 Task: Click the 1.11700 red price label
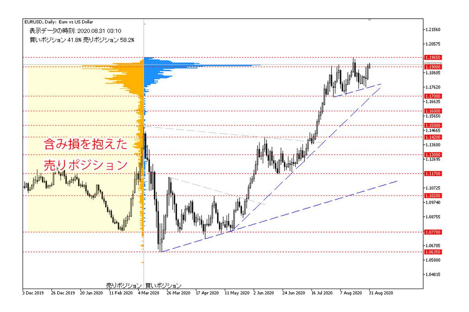433,174
